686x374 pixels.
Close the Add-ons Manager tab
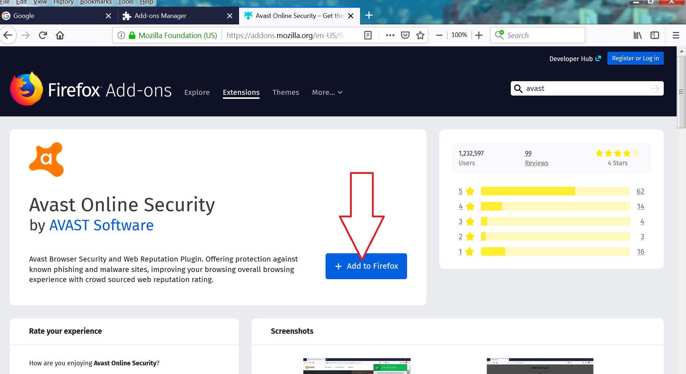tap(230, 16)
